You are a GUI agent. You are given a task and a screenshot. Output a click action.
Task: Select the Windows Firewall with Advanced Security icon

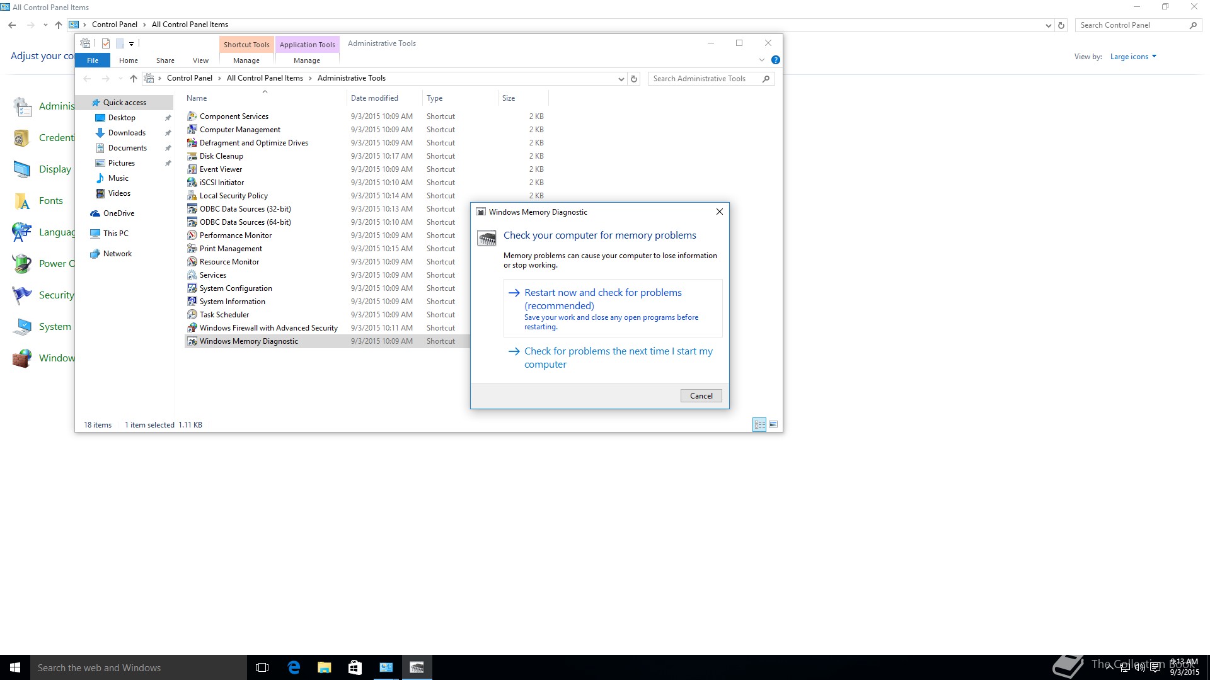[192, 328]
